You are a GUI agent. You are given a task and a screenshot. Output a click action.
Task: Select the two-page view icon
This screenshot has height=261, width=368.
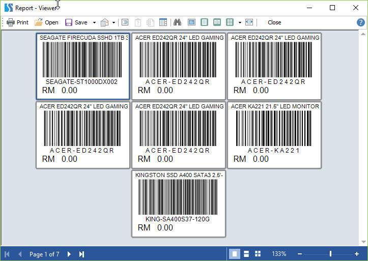(x=217, y=22)
